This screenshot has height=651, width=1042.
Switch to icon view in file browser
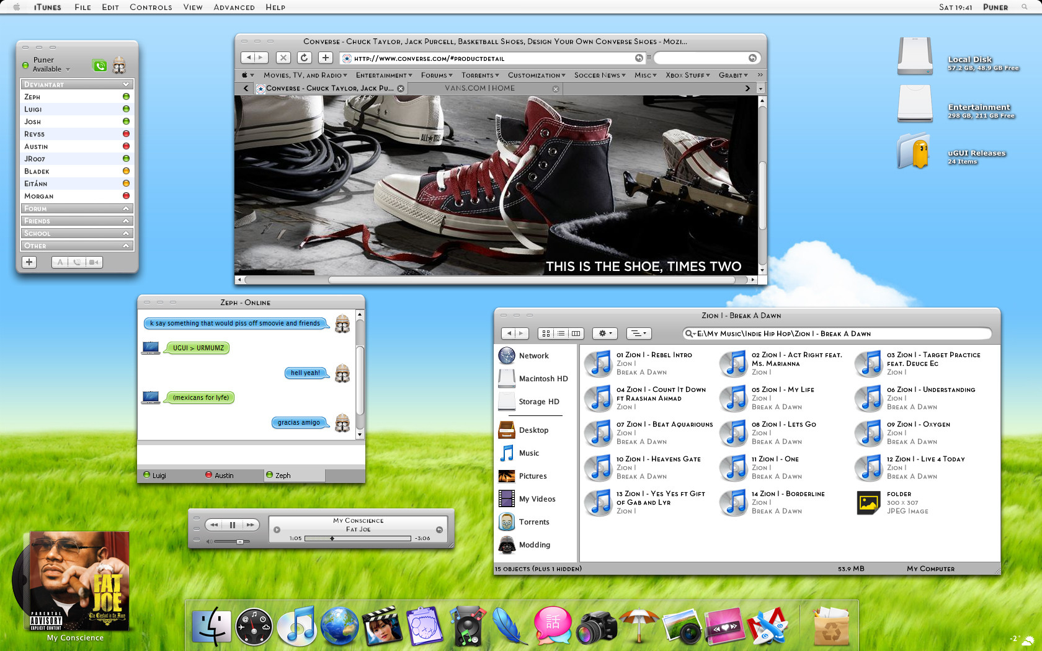[546, 334]
